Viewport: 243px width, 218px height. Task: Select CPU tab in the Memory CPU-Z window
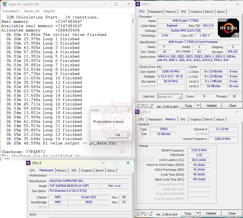point(141,119)
